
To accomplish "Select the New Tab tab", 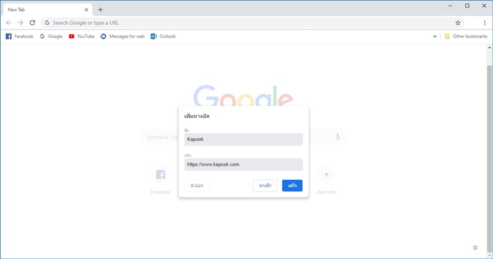I will pos(48,10).
